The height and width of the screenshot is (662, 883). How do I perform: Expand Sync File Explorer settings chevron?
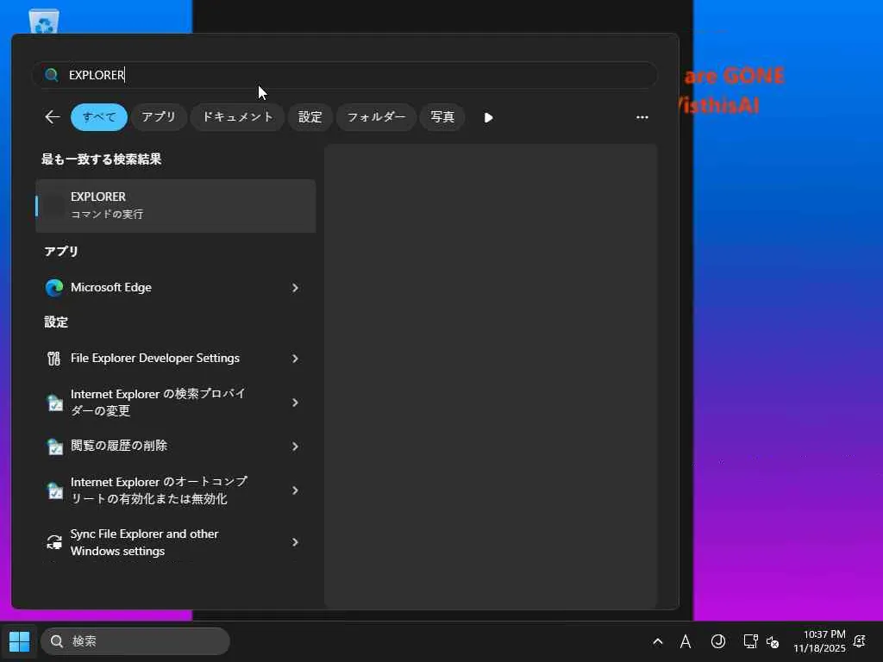295,542
